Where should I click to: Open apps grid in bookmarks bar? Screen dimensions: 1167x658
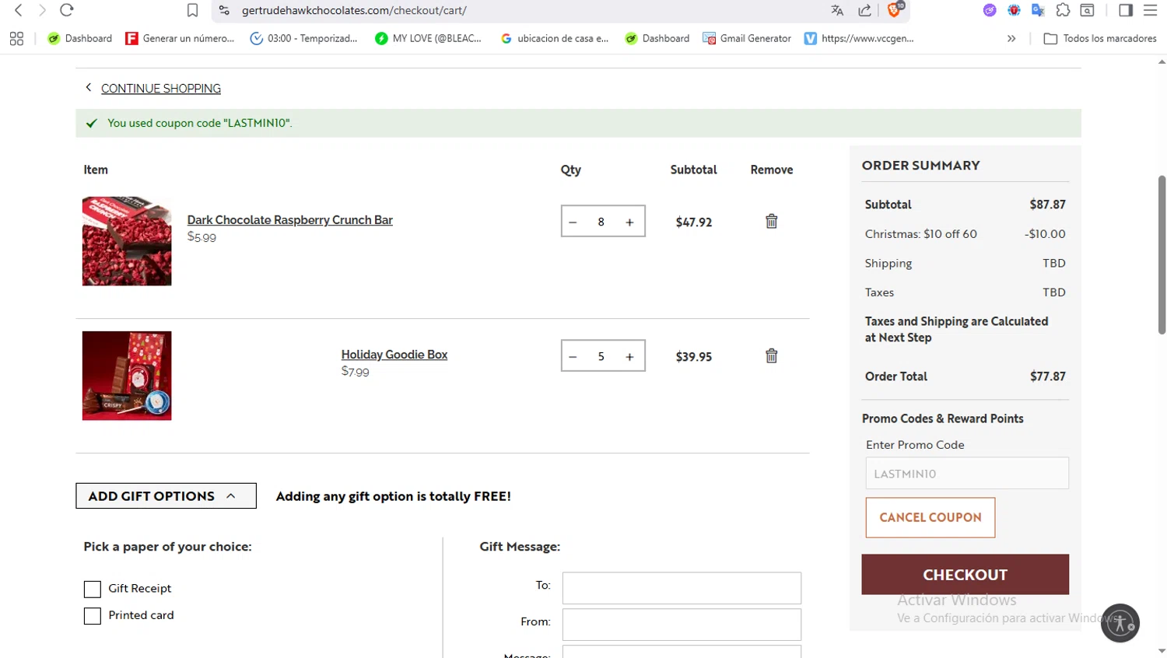coord(16,38)
